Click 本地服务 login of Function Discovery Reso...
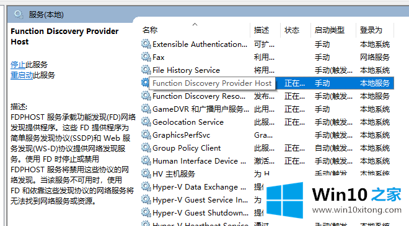409x226 pixels. (x=375, y=96)
